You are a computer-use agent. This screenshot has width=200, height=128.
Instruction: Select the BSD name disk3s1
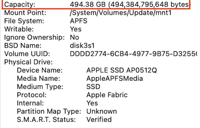(82, 46)
